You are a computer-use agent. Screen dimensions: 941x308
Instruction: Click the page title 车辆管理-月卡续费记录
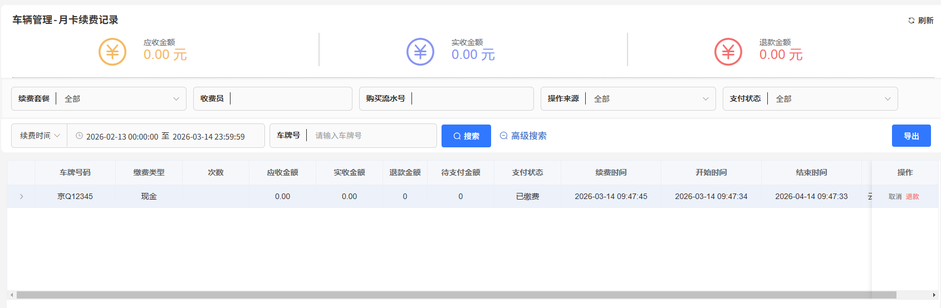click(x=65, y=20)
